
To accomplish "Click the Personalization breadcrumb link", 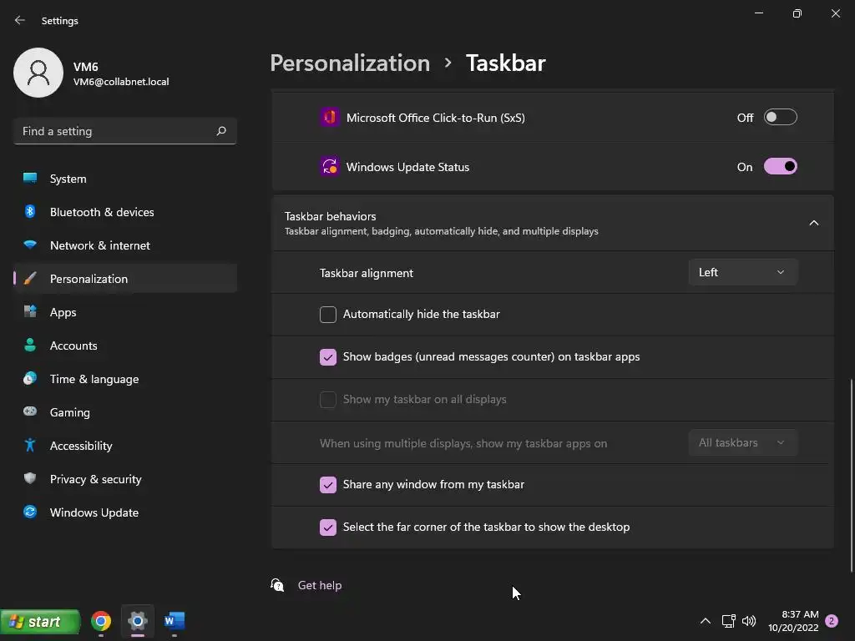I will pos(350,63).
